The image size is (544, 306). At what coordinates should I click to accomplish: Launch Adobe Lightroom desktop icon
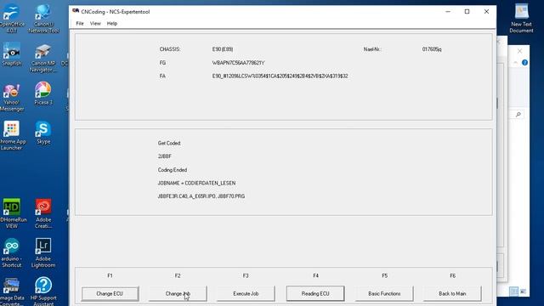coord(43,252)
